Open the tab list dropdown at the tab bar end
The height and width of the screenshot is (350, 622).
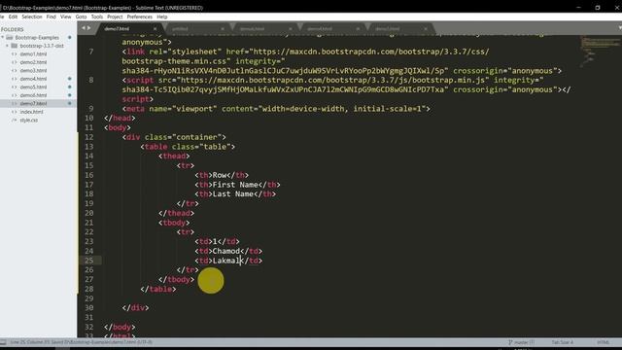(620, 28)
